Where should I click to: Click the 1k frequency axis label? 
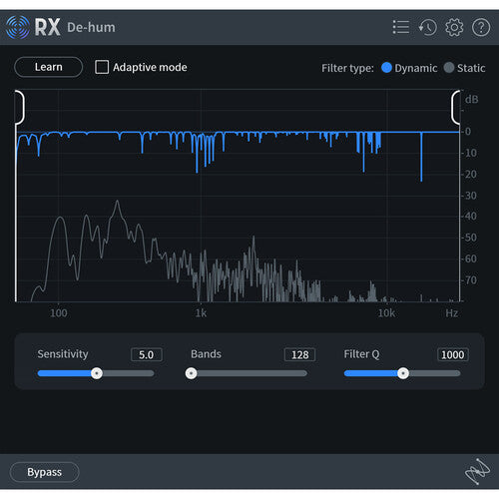coord(201,313)
